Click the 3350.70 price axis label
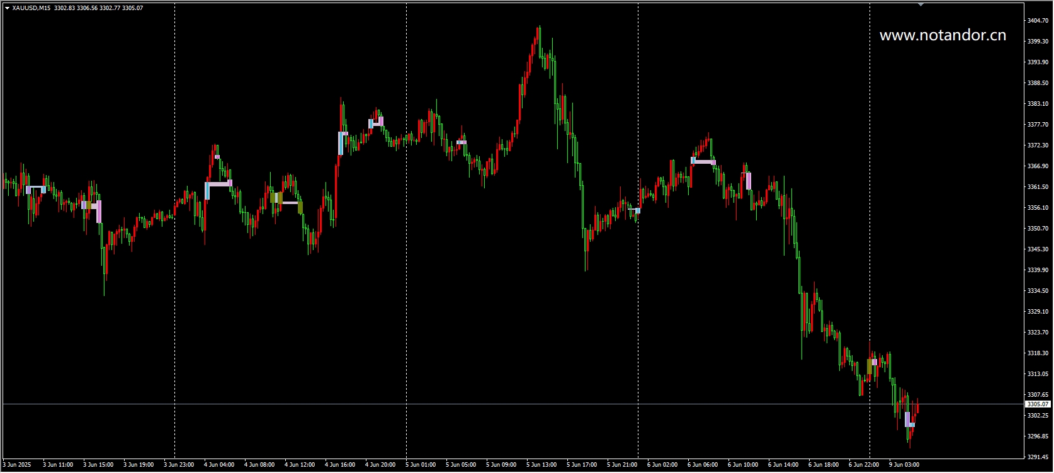Screen dimensions: 1054x473 point(1038,229)
